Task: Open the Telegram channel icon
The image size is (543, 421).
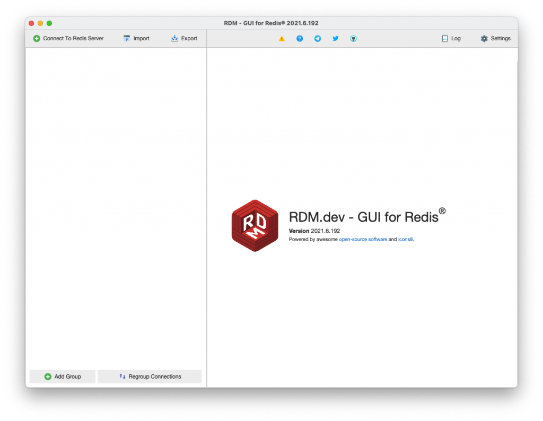Action: [x=318, y=38]
